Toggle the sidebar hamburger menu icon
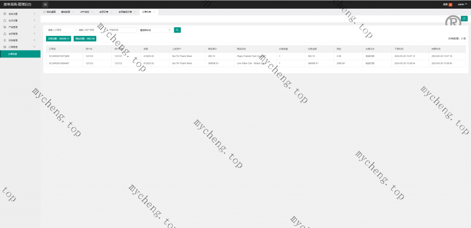The height and width of the screenshot is (228, 471). point(45,4)
